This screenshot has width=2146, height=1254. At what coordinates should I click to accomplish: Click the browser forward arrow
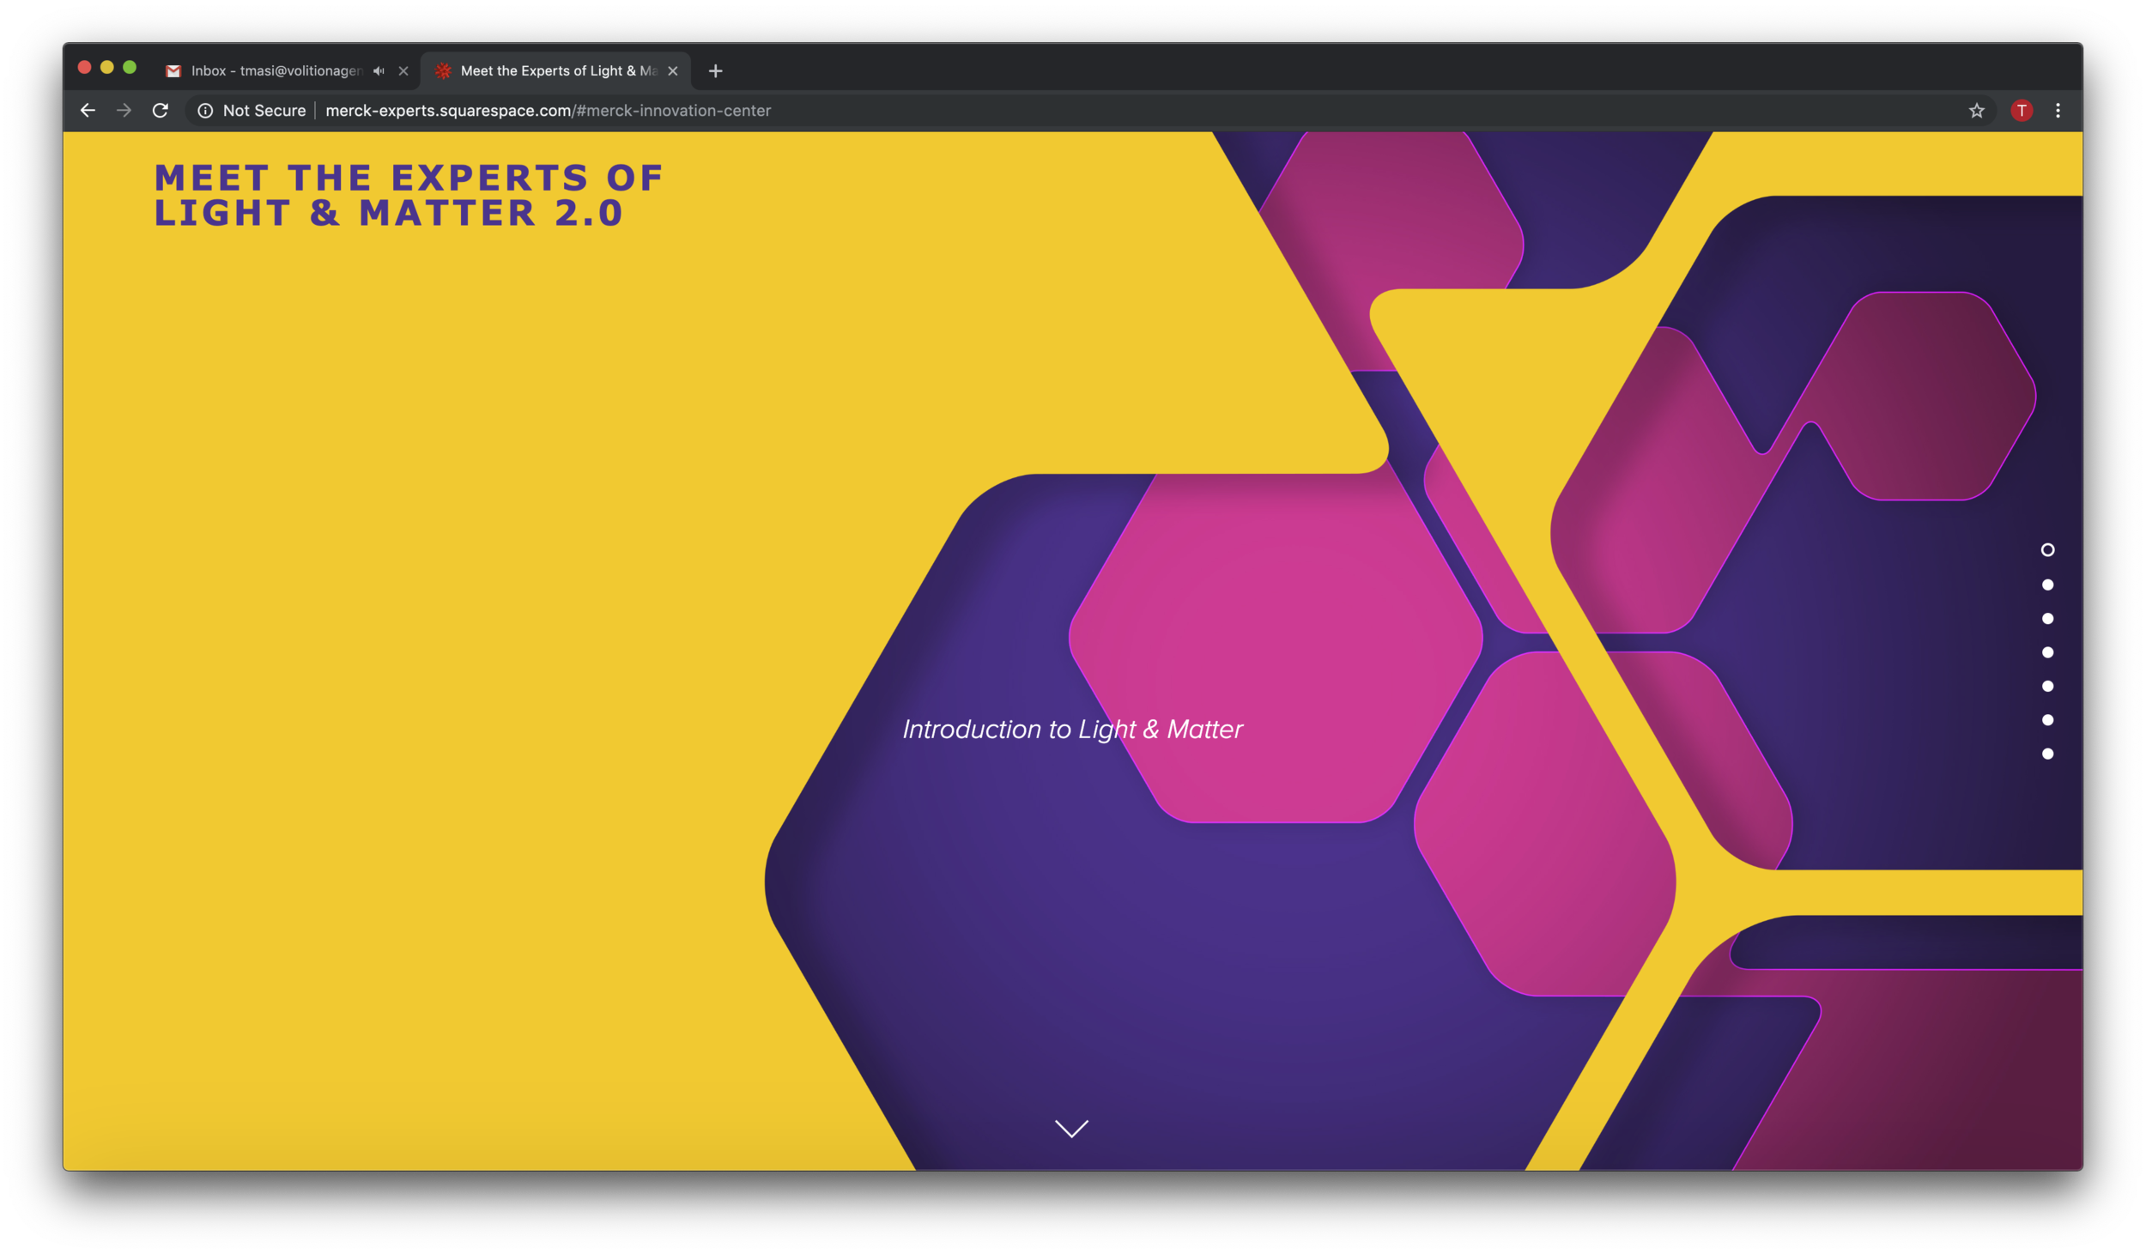(x=124, y=111)
